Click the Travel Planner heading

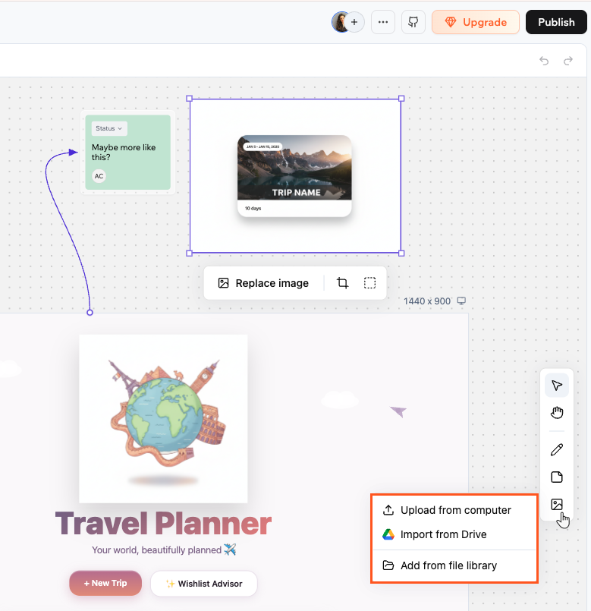pos(163,523)
